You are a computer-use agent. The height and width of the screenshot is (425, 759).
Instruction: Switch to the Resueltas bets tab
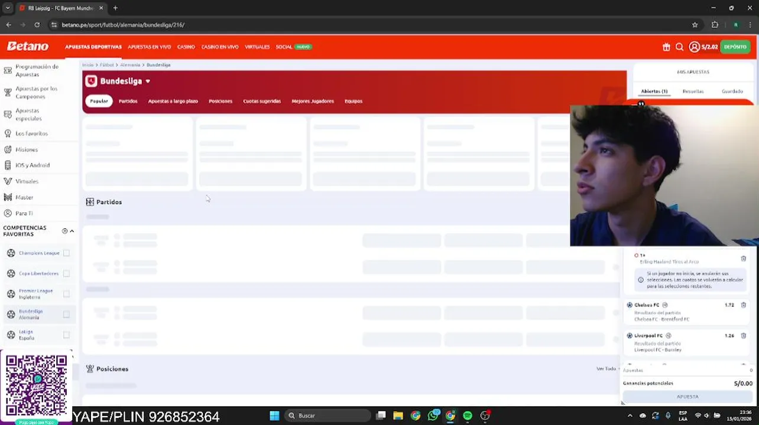693,91
